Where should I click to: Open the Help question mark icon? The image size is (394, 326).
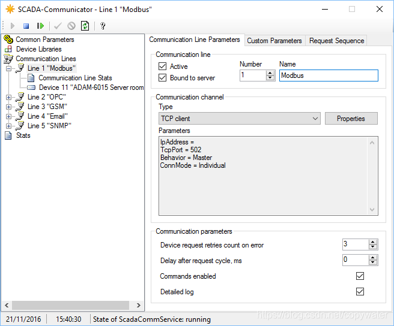(x=103, y=26)
